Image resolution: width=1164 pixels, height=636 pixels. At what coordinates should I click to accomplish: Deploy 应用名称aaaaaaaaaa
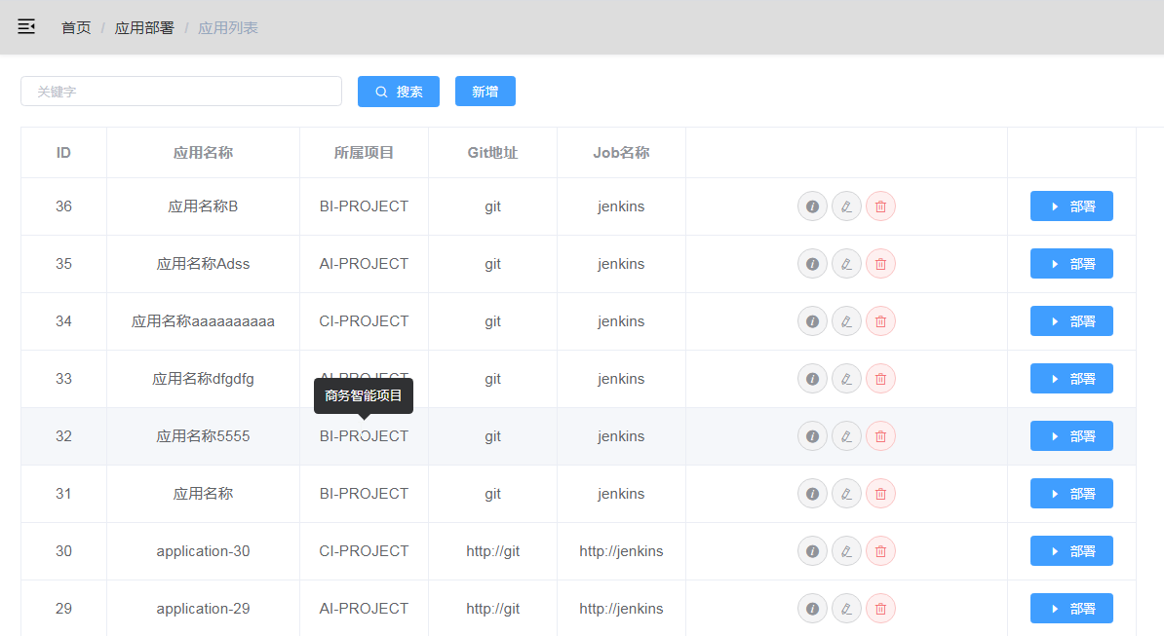[1071, 321]
